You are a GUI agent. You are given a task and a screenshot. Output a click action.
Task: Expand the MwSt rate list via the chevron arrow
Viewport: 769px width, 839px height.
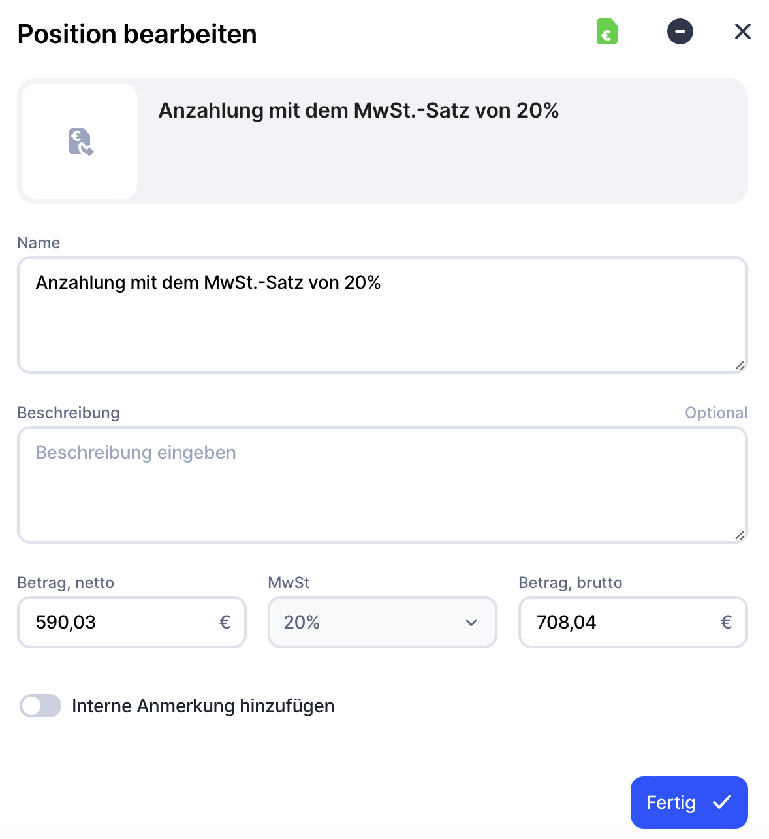[x=471, y=623]
